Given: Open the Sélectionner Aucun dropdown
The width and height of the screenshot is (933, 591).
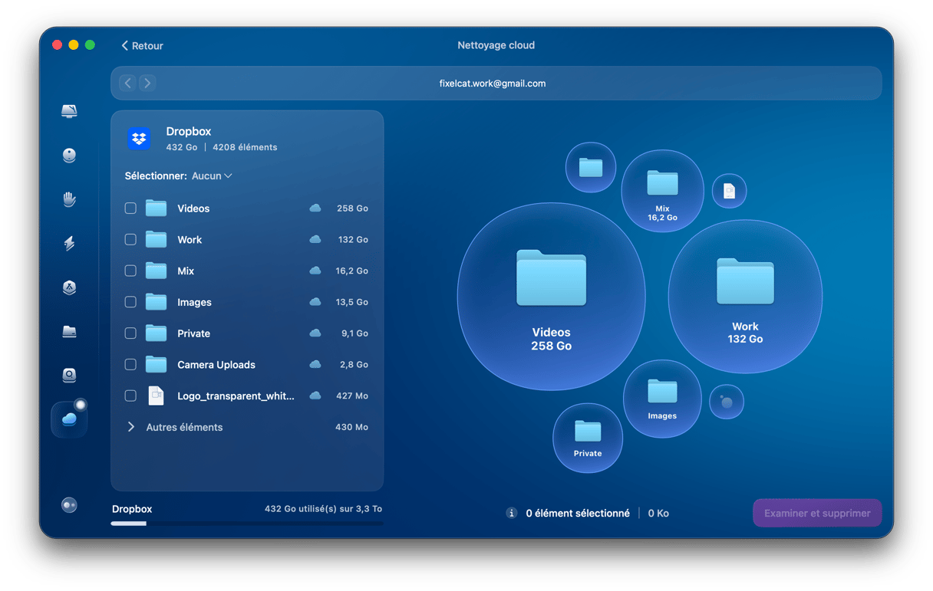Looking at the screenshot, I should click(212, 176).
